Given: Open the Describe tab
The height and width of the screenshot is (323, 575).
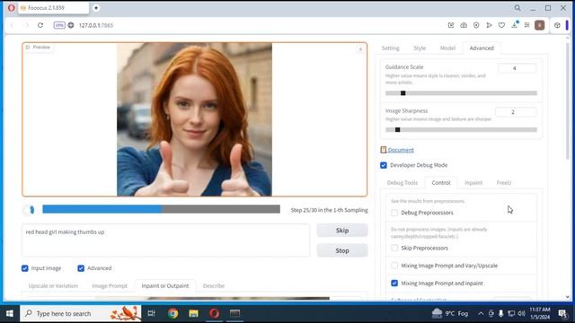Looking at the screenshot, I should 214,285.
